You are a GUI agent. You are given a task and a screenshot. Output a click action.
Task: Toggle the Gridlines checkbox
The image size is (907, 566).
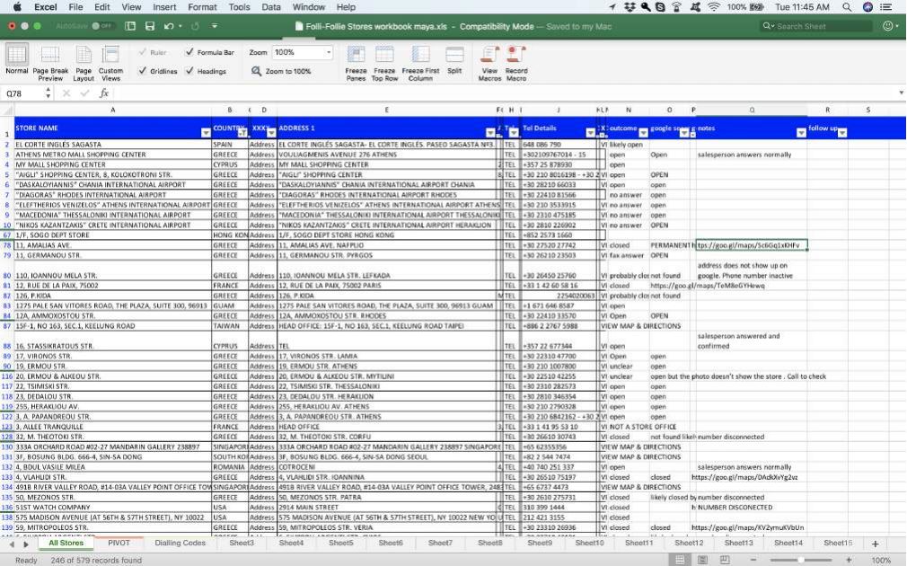pyautogui.click(x=142, y=71)
